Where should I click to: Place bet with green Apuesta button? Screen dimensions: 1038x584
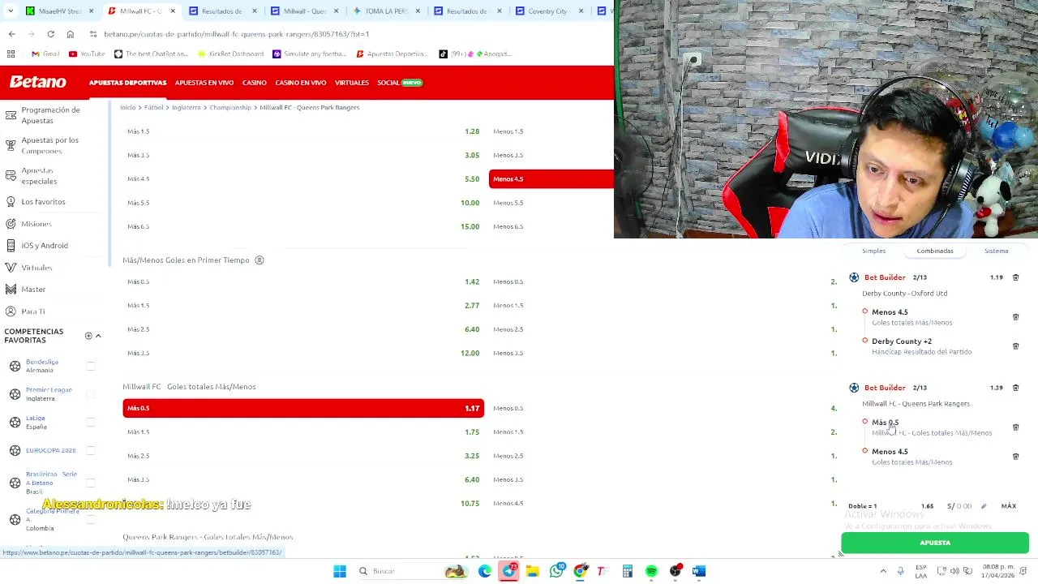point(935,543)
